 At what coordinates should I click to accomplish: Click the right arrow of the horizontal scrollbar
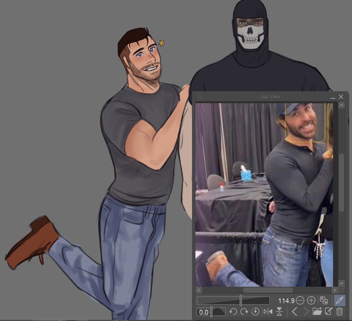point(335,290)
